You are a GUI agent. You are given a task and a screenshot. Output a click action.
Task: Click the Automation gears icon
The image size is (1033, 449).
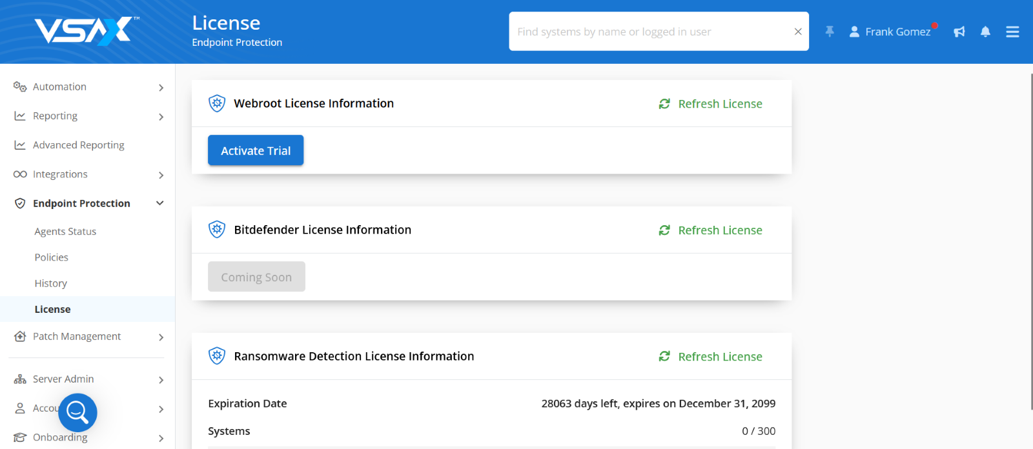pos(20,86)
